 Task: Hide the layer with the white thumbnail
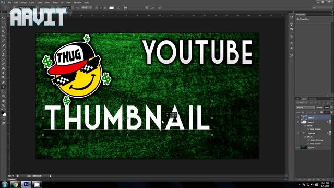[298, 122]
